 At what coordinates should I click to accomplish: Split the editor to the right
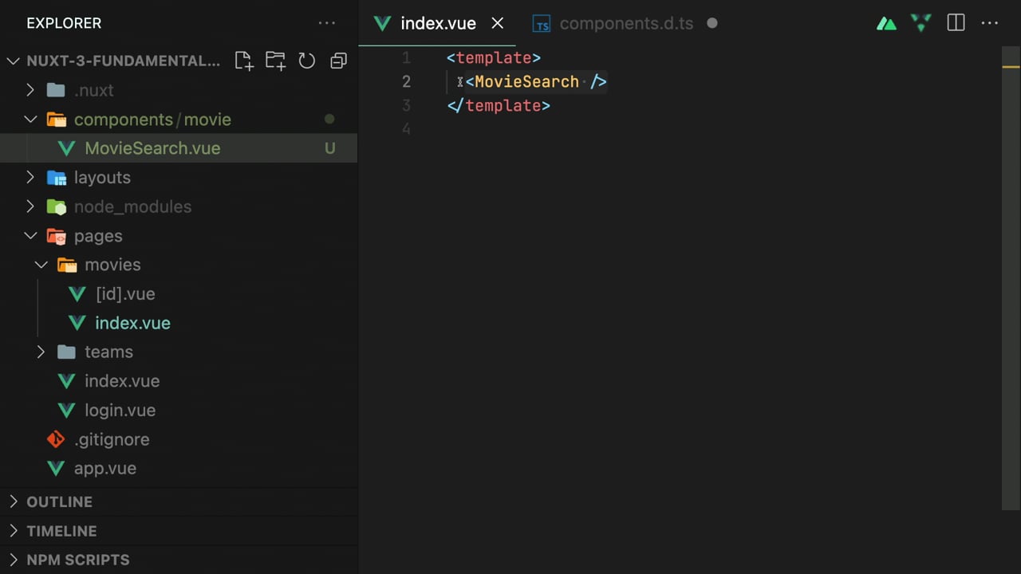point(956,23)
